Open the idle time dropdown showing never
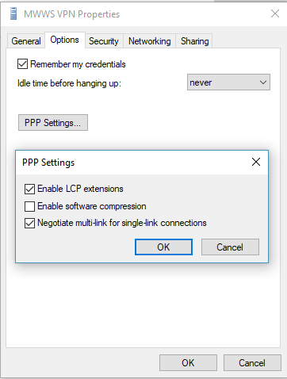Viewport: 287px width, 379px height. (x=228, y=82)
